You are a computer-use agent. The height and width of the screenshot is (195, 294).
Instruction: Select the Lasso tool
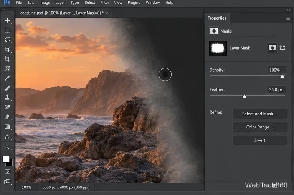pos(7,40)
